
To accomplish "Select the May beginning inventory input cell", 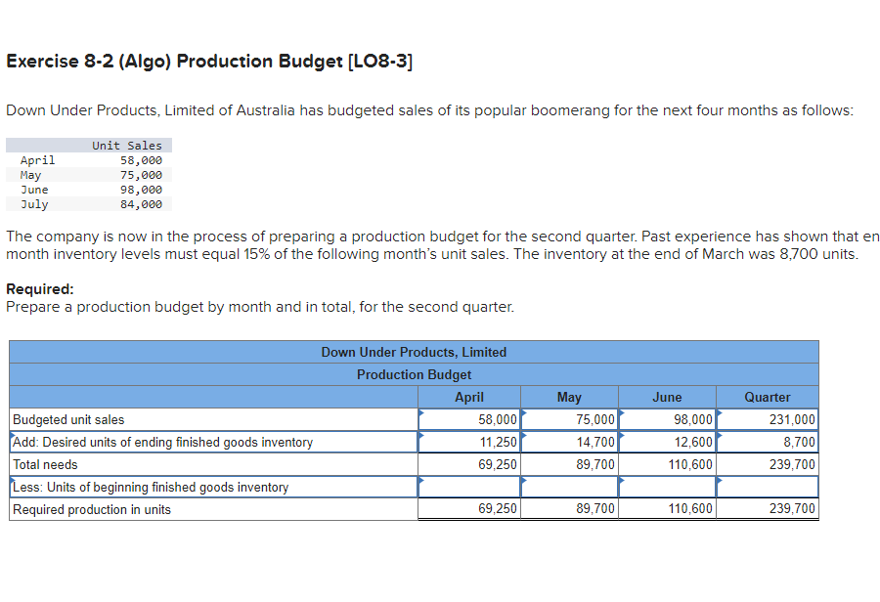I will coord(570,486).
